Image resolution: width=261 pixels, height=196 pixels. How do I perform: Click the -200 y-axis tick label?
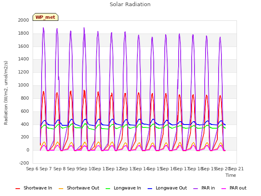pos(24,163)
